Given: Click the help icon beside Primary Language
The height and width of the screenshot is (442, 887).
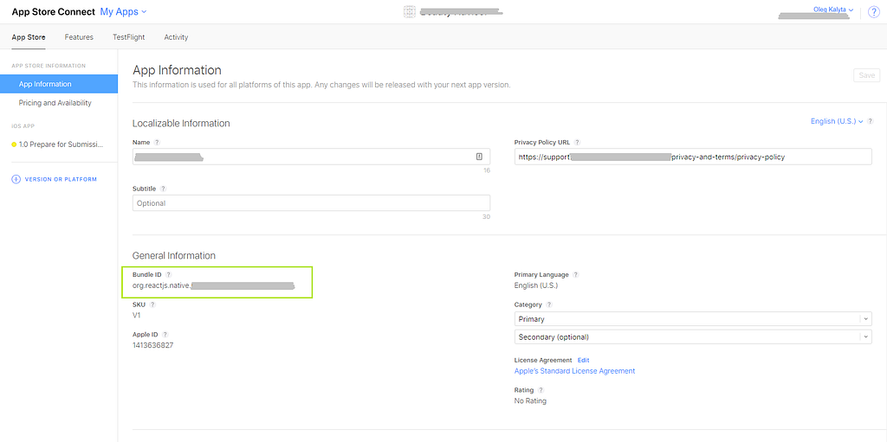Looking at the screenshot, I should [575, 274].
